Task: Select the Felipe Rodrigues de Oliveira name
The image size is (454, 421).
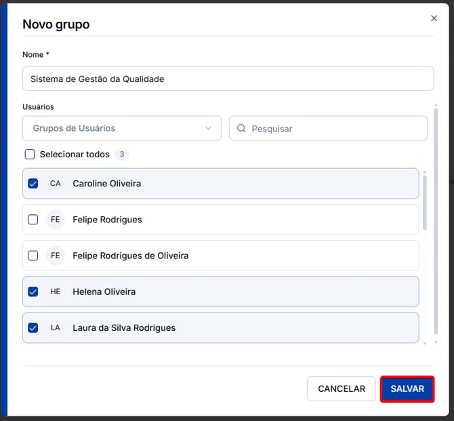Action: 131,256
